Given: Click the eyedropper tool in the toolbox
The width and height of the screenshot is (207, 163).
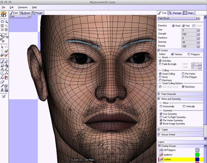Looking at the screenshot, I should point(2,85).
